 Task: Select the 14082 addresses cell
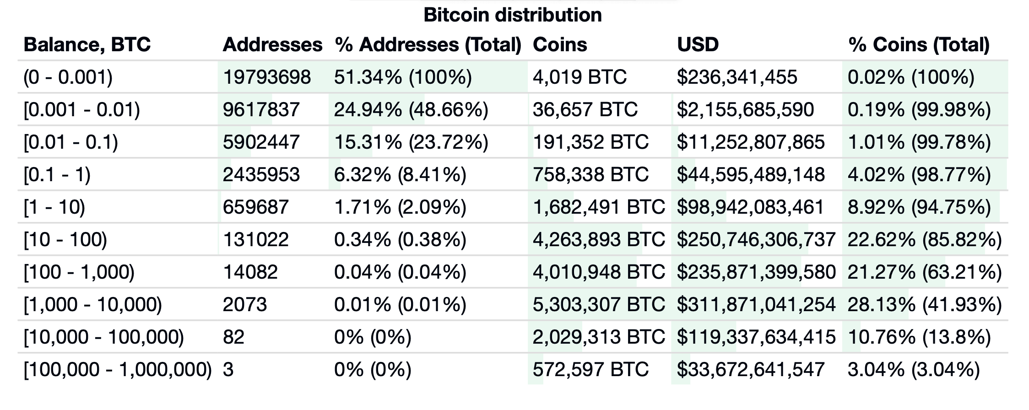tap(250, 272)
